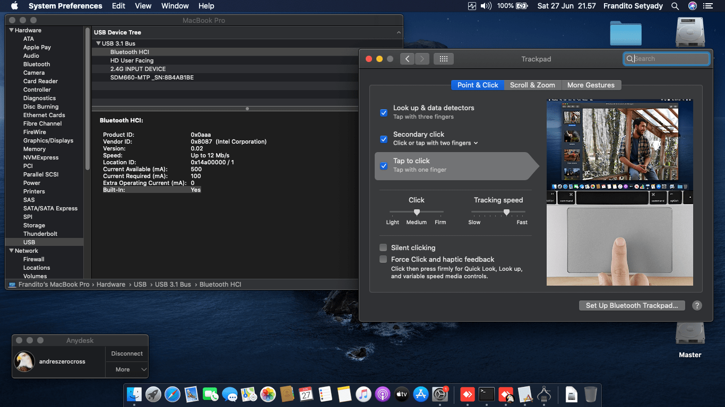Go back in System Preferences window
Viewport: 725px width, 407px height.
407,59
